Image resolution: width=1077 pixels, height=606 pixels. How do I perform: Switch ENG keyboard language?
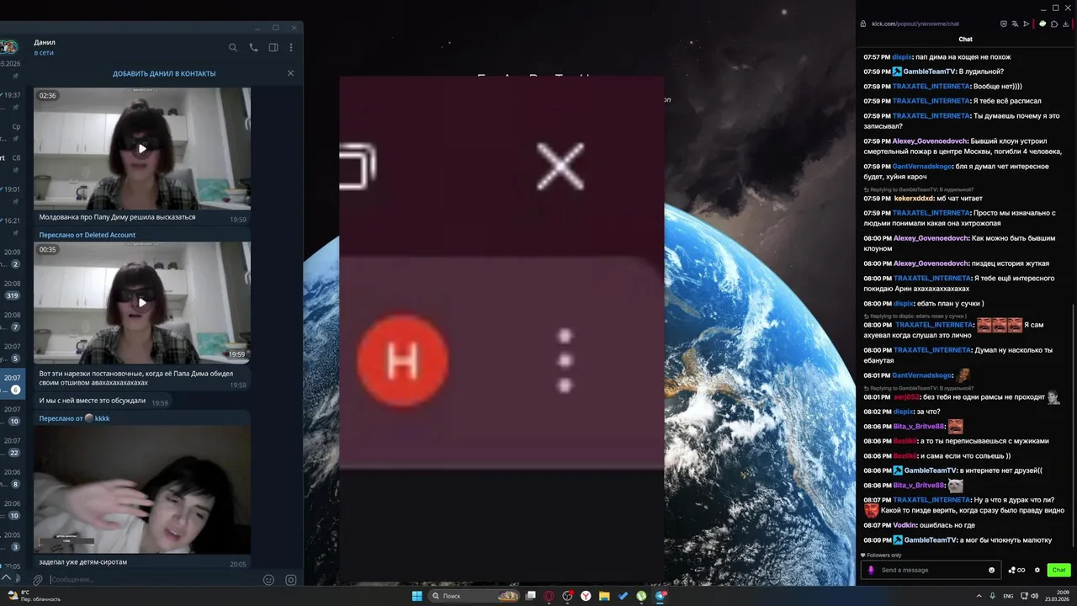pyautogui.click(x=1008, y=596)
